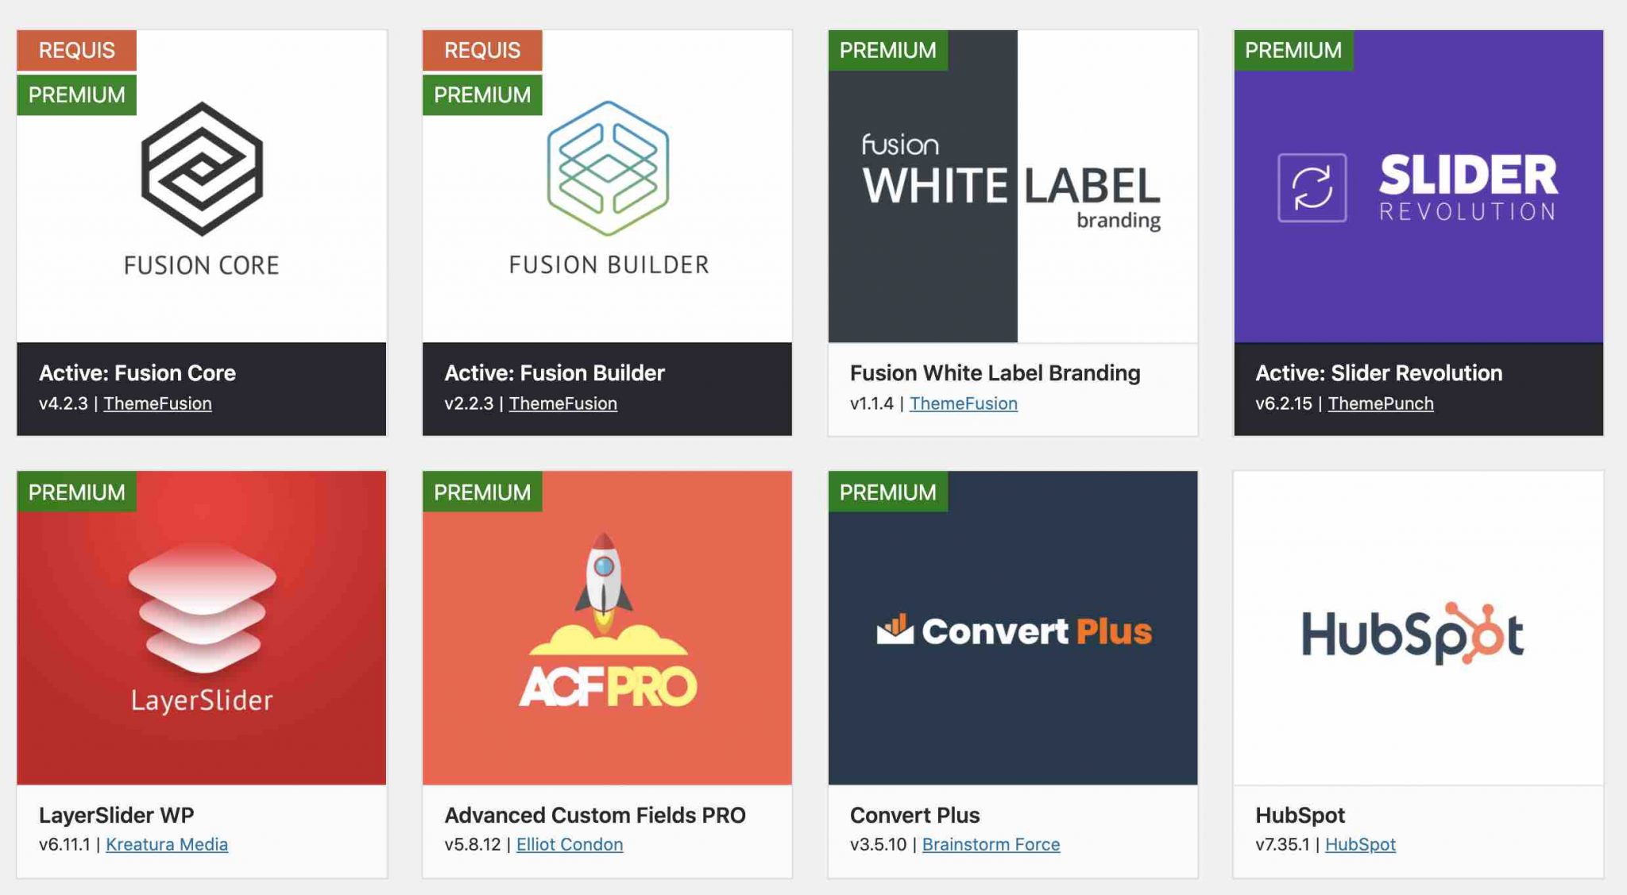Select the 'Fusion White Label Branding' title

tap(995, 372)
